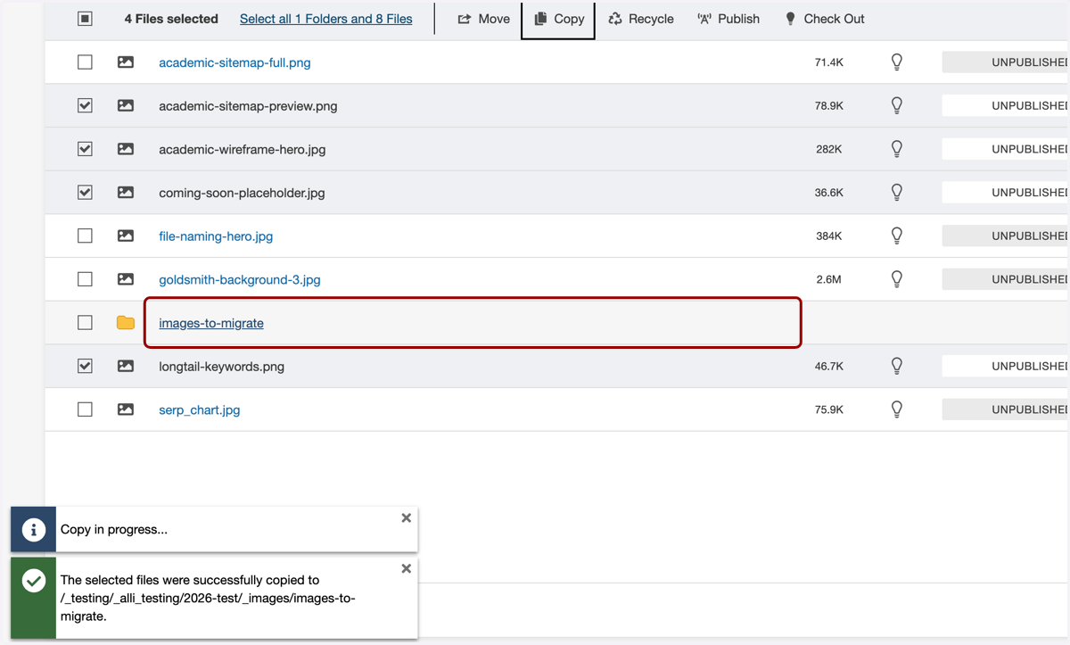This screenshot has height=645, width=1070.
Task: Uncheck the coming-soon-placeholder.jpg checkbox
Action: click(x=85, y=192)
